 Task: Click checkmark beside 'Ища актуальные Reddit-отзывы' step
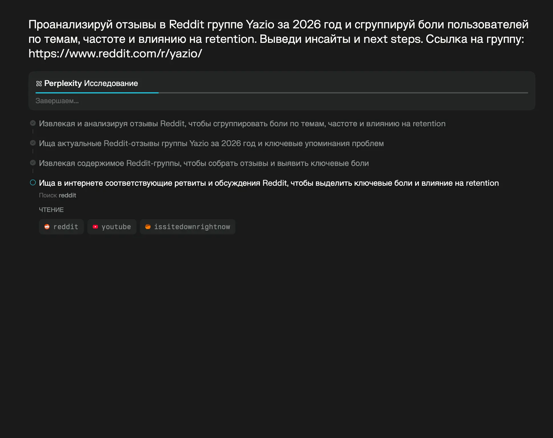coord(33,143)
